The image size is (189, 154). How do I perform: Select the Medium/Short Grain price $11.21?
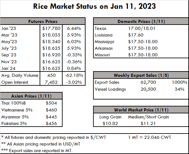coord(148,123)
